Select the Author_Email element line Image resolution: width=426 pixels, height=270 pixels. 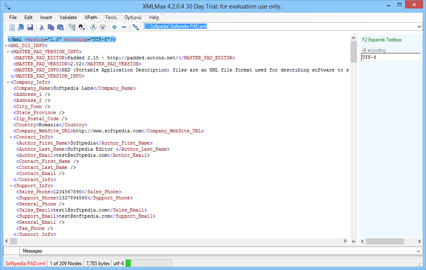click(83, 155)
